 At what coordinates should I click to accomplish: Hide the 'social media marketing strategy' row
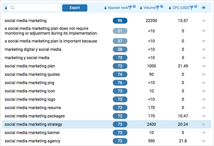204,124
